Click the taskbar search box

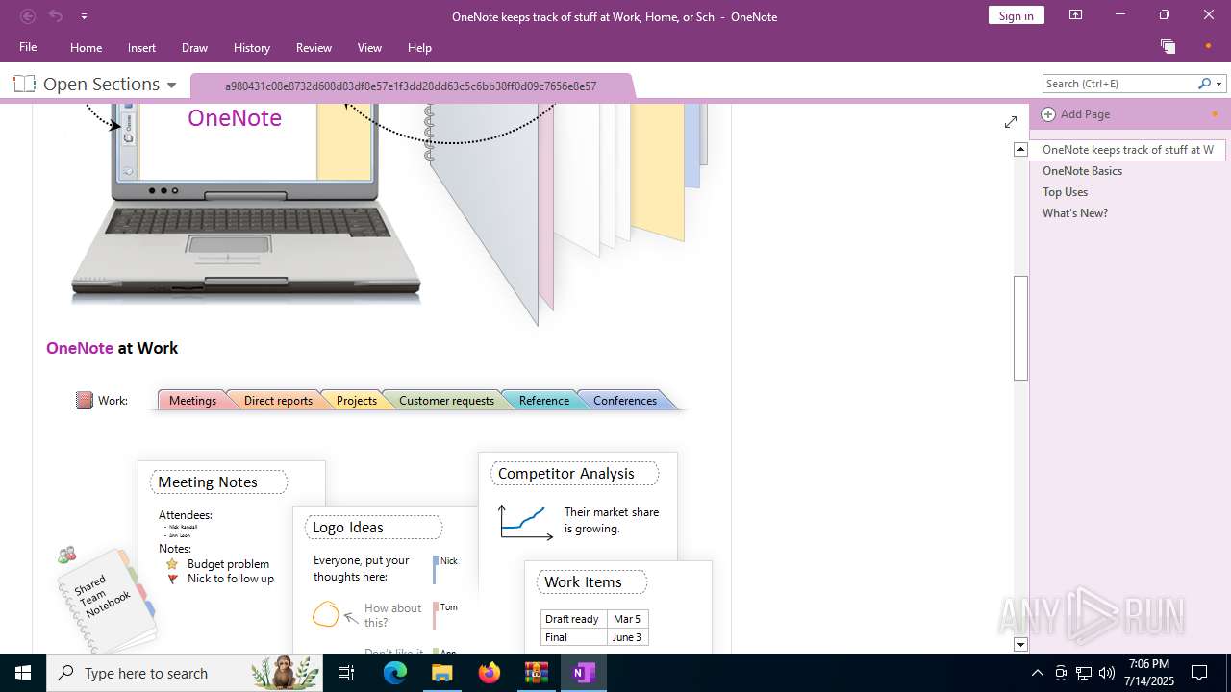click(185, 673)
